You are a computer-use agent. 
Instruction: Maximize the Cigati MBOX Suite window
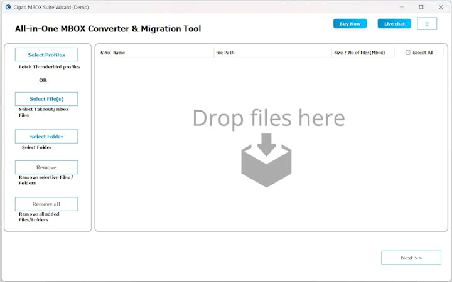[x=421, y=7]
